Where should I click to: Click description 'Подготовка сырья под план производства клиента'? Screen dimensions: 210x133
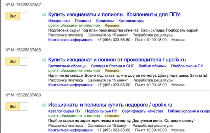(94, 30)
